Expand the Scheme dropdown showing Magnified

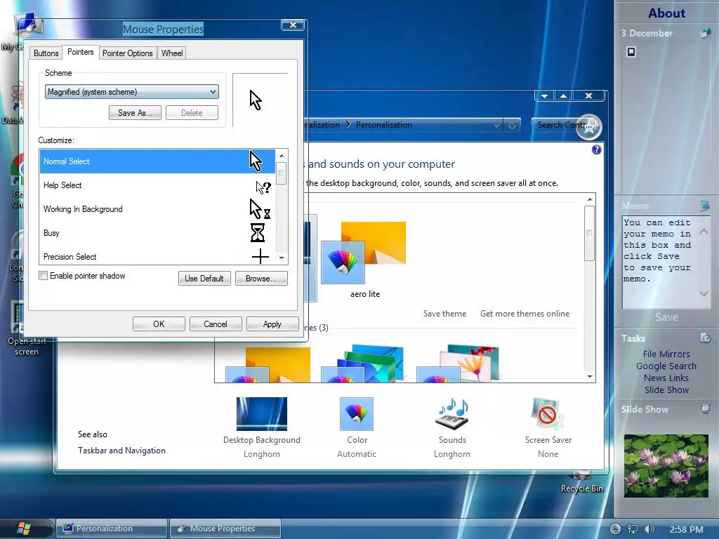tap(131, 92)
